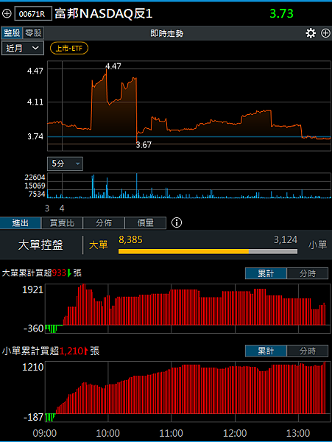
Task: Click the 1921 axis value of the 大單 chart
Action: (32, 290)
